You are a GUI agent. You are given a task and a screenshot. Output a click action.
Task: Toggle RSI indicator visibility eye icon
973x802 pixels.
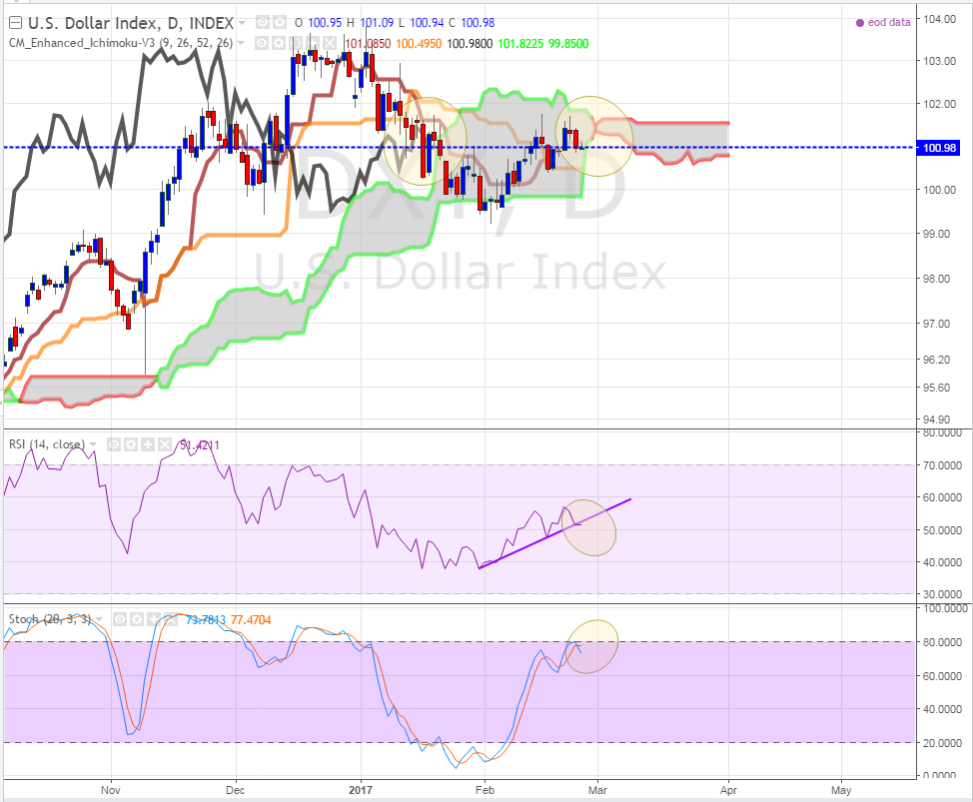pos(114,444)
